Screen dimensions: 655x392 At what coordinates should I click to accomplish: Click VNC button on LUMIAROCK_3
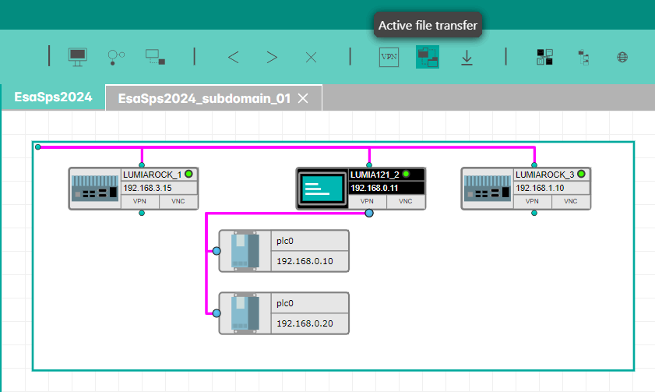coord(571,201)
